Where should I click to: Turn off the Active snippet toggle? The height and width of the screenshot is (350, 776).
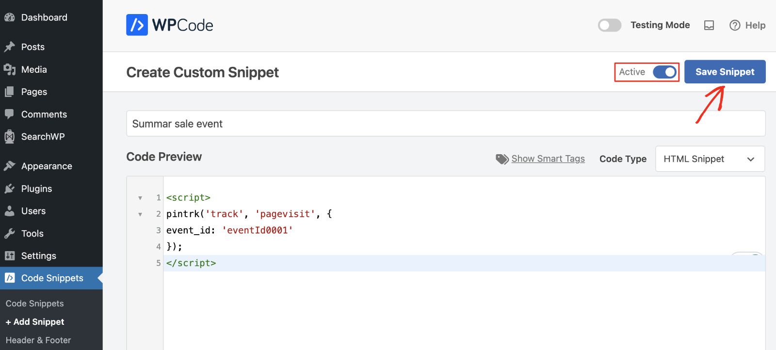tap(664, 72)
